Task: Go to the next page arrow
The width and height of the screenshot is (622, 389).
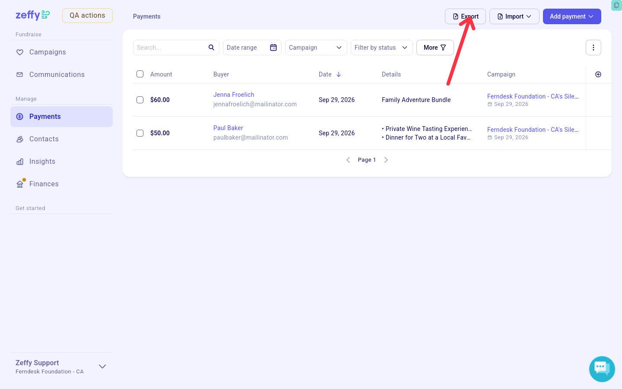Action: pos(386,160)
